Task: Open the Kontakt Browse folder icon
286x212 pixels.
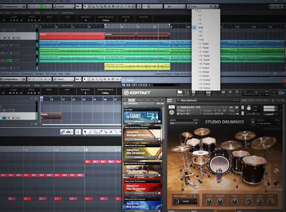Action: point(180,93)
